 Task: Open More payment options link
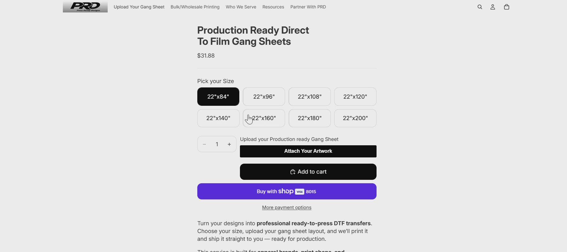pyautogui.click(x=287, y=208)
